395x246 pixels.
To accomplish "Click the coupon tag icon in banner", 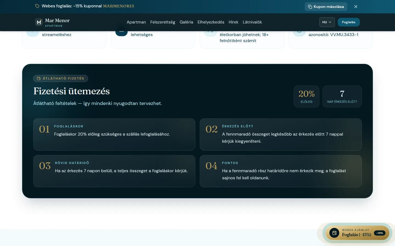I will point(37,6).
